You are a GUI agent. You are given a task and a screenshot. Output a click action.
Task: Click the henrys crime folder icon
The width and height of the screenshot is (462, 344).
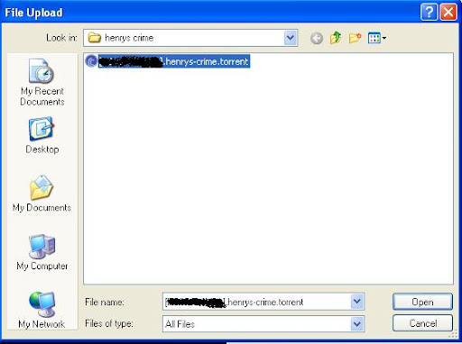[94, 38]
